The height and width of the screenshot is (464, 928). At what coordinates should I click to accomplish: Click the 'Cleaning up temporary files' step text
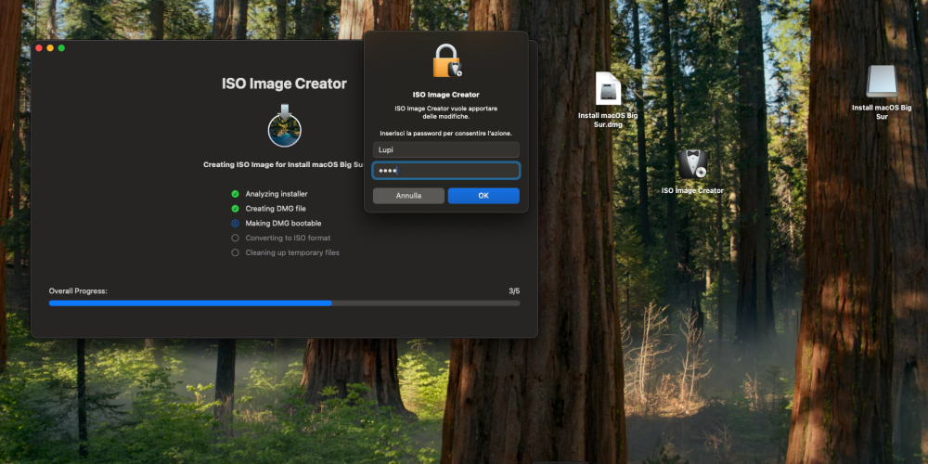[292, 252]
